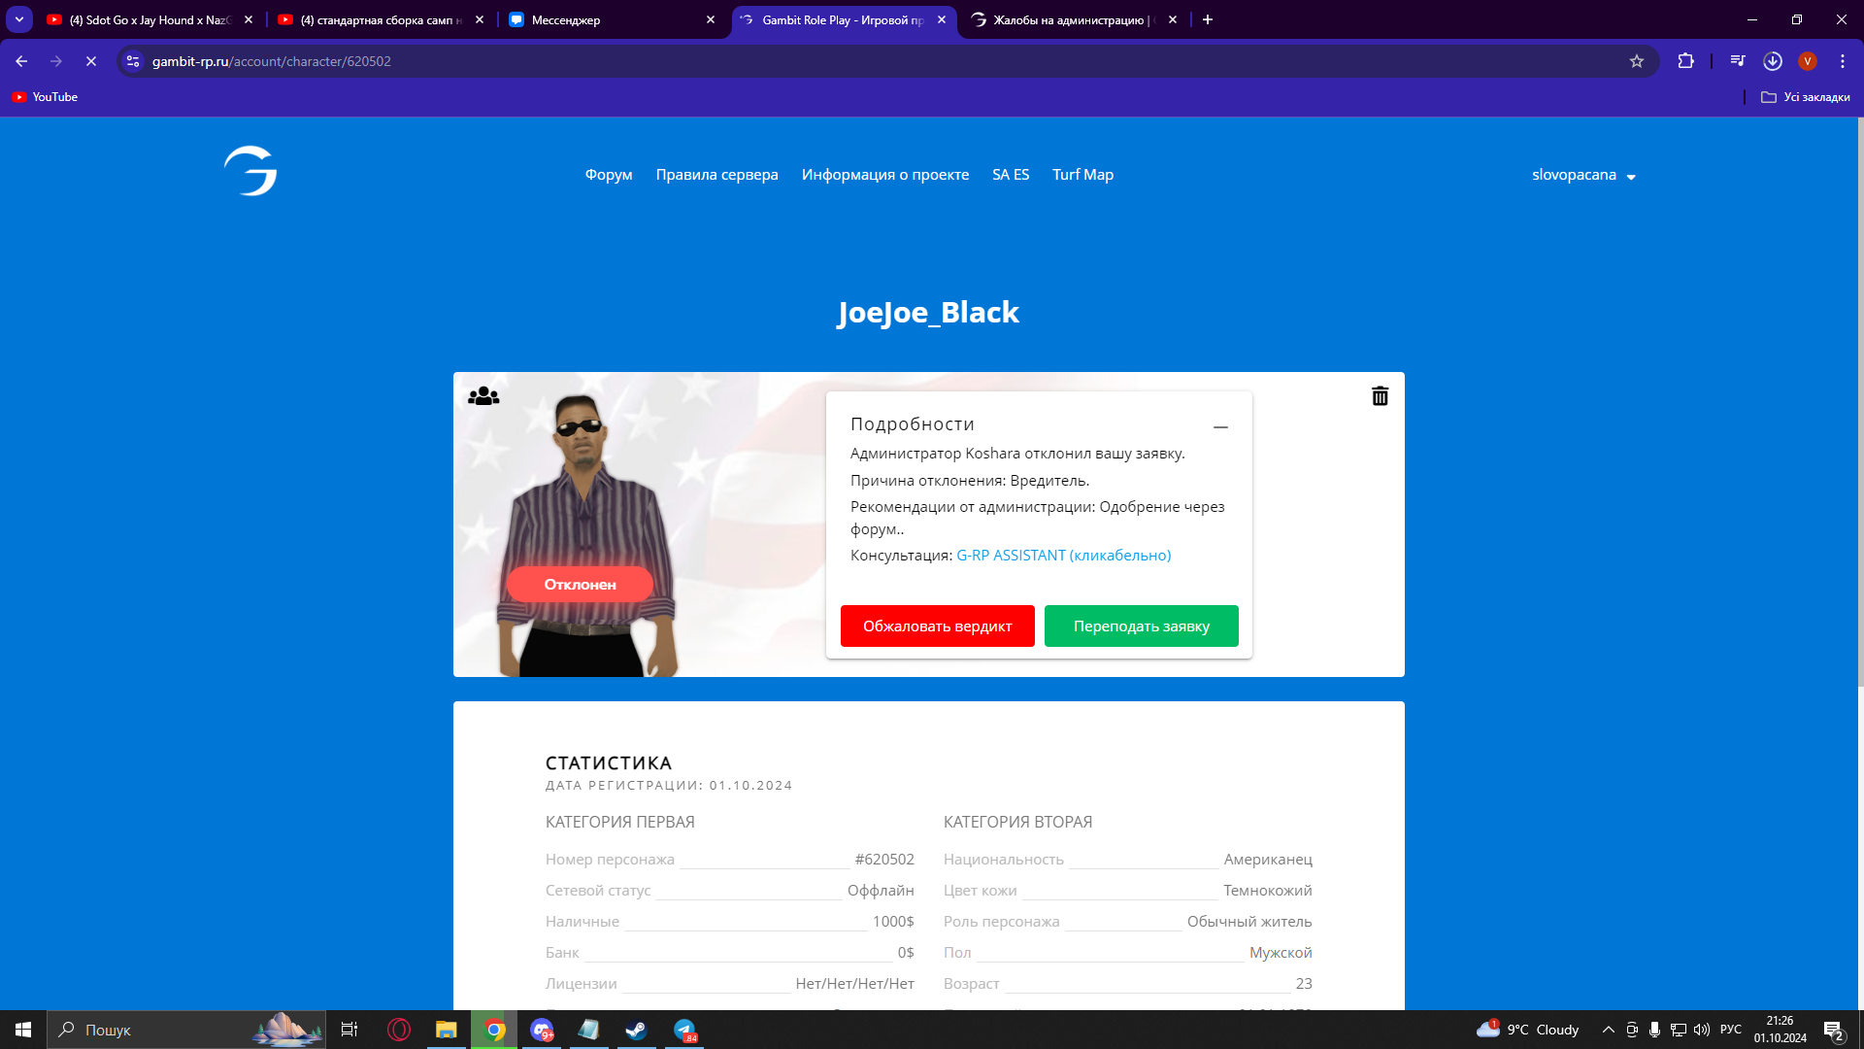Open Chrome downloads icon
This screenshot has height=1049, width=1864.
tap(1773, 61)
